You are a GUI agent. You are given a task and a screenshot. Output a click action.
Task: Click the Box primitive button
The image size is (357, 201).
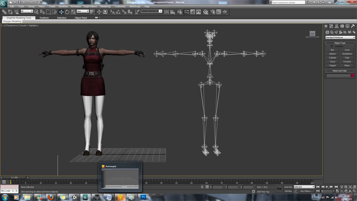[332, 50]
